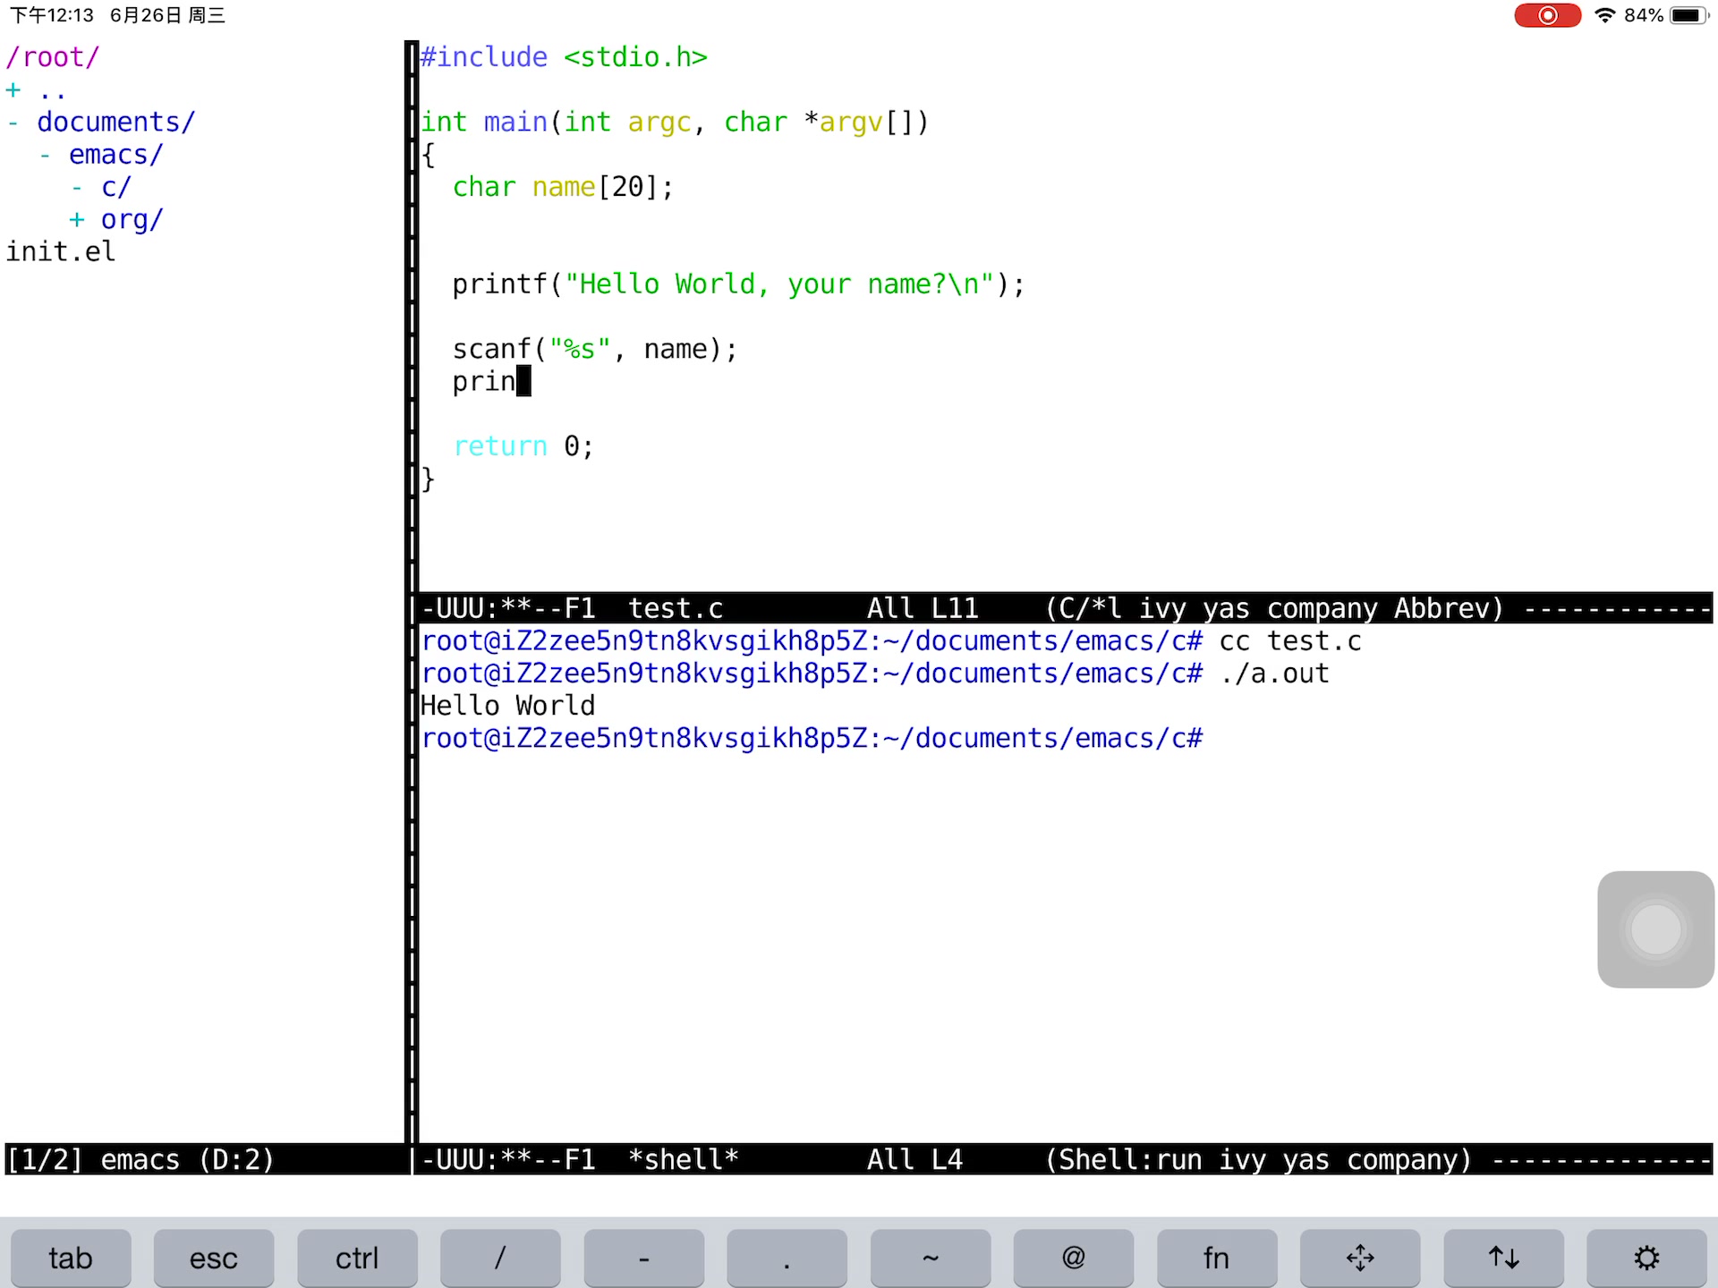This screenshot has width=1718, height=1288.
Task: Click the 'return 0;' line
Action: coord(523,445)
